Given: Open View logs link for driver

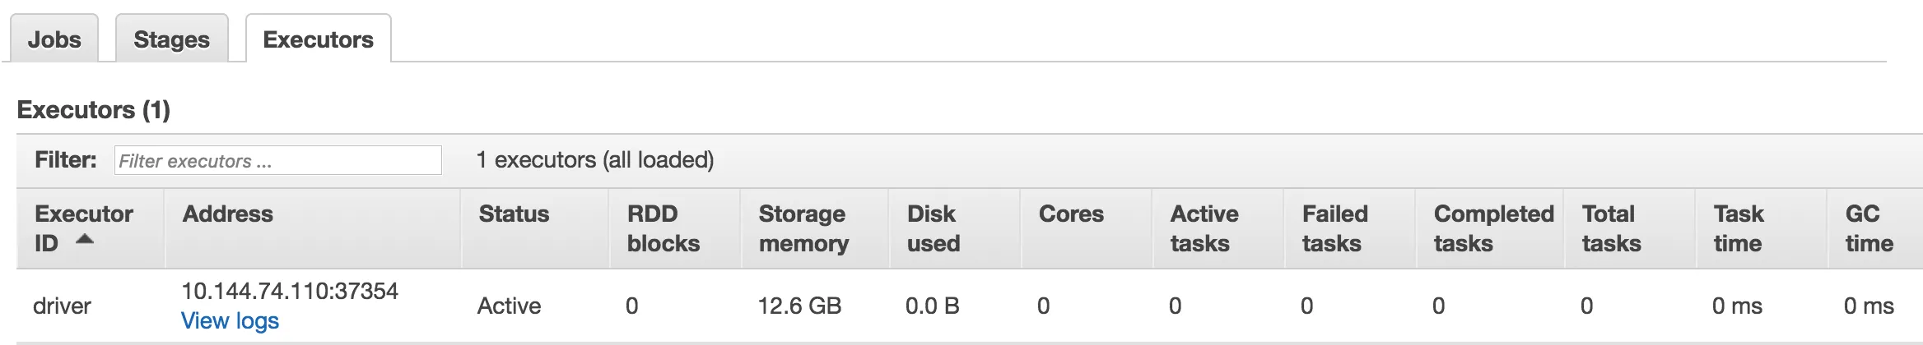Looking at the screenshot, I should 230,320.
